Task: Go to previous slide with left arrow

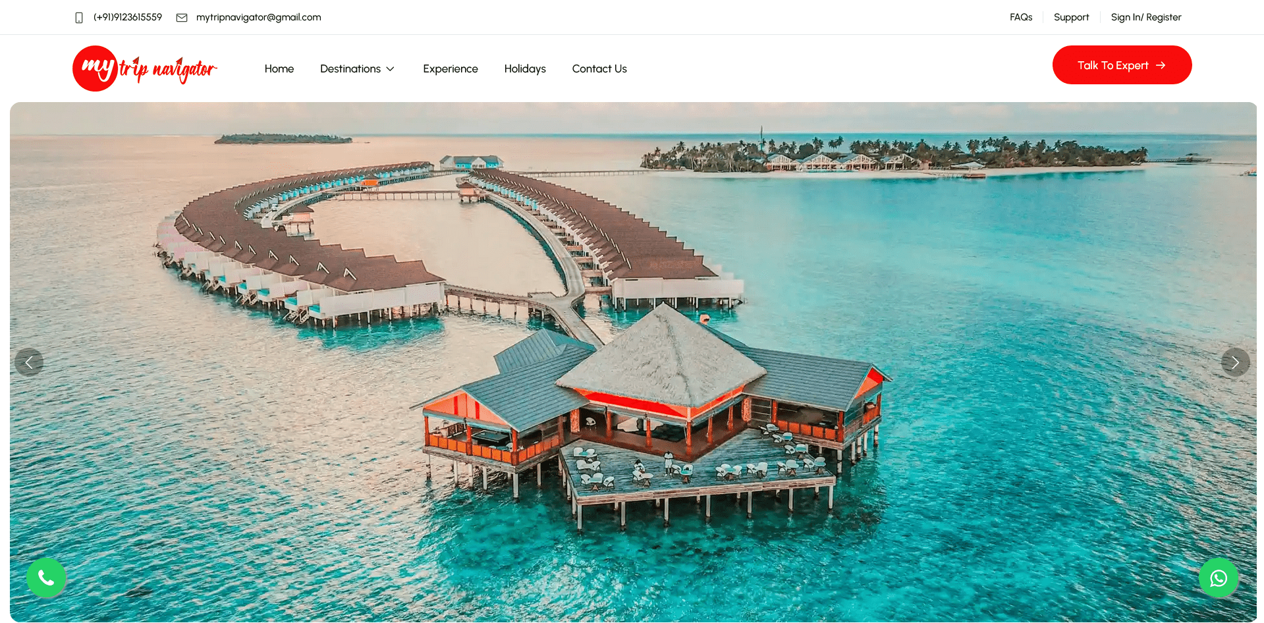Action: pyautogui.click(x=29, y=362)
